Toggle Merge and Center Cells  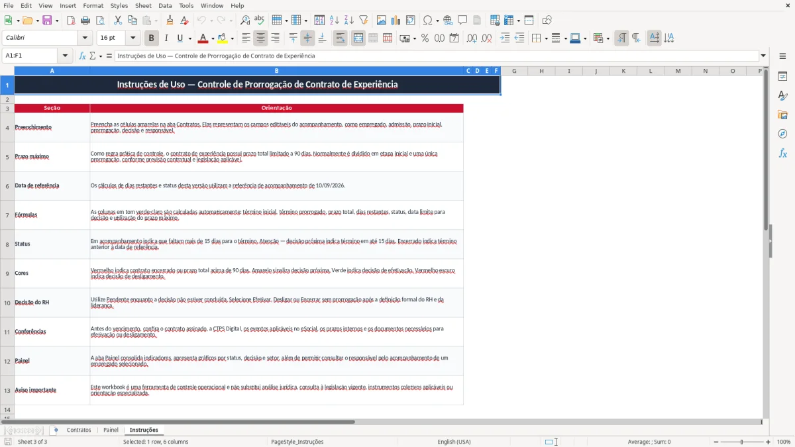pyautogui.click(x=358, y=38)
